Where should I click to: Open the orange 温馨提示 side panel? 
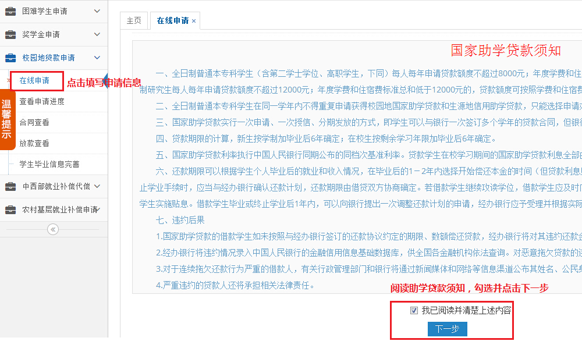[x=7, y=119]
